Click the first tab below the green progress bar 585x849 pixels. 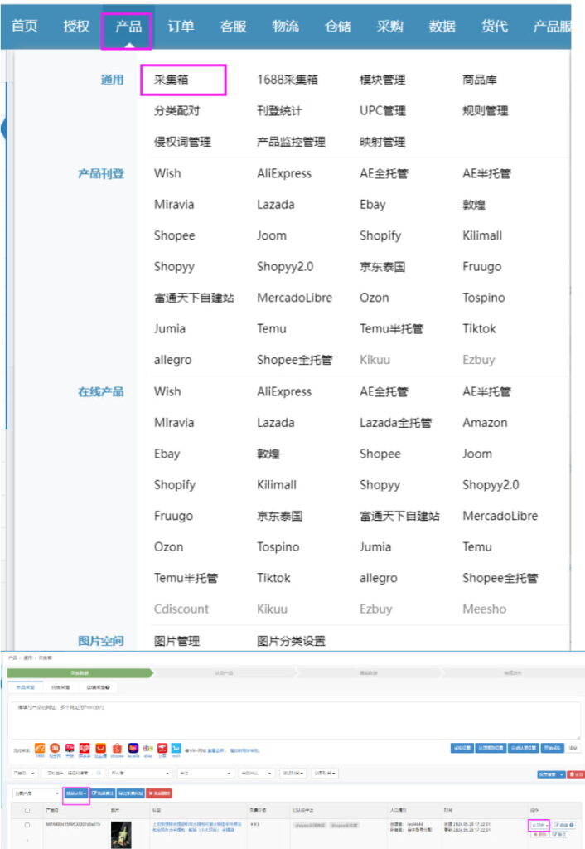coord(25,687)
